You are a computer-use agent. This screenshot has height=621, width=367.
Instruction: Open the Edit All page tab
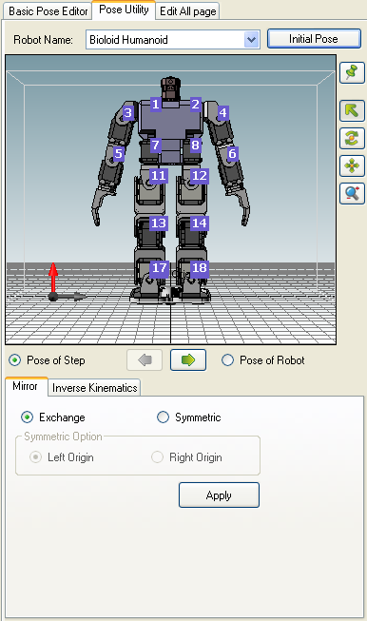point(187,11)
